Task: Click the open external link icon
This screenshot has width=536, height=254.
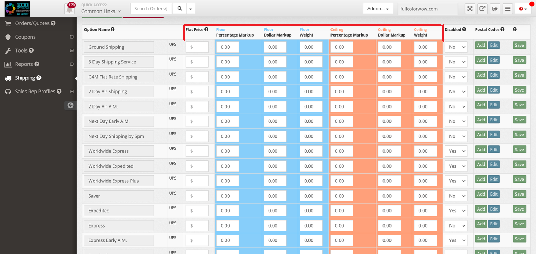Action: (x=482, y=9)
